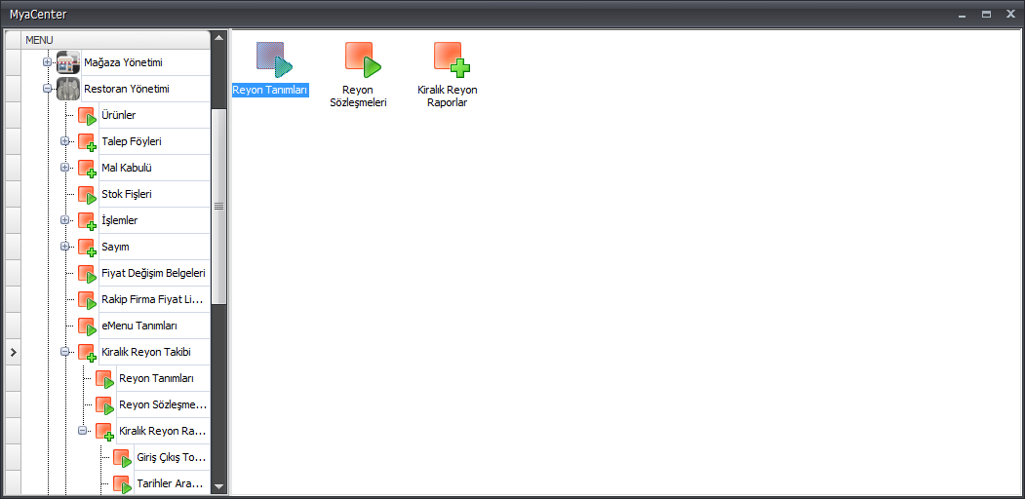This screenshot has width=1025, height=499.
Task: Click the tree icon beside Kiralık Reyon Ra...
Action: (x=105, y=432)
